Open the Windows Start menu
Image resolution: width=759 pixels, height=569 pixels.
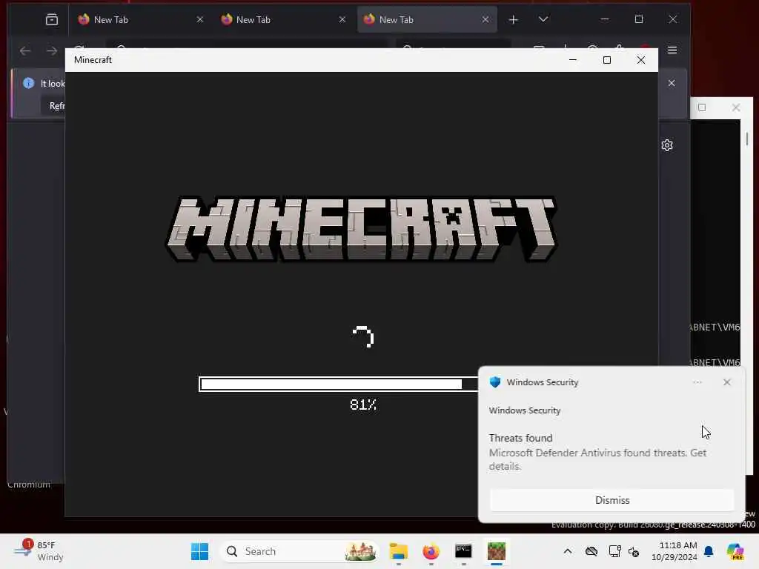[x=199, y=551]
